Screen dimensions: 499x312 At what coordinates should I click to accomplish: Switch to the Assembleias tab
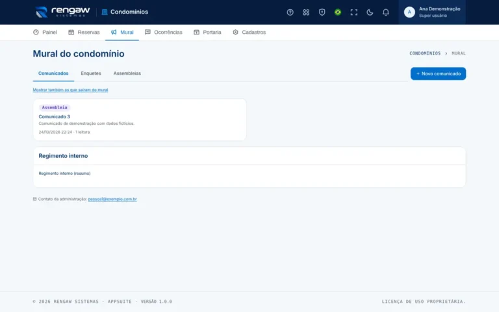(127, 73)
